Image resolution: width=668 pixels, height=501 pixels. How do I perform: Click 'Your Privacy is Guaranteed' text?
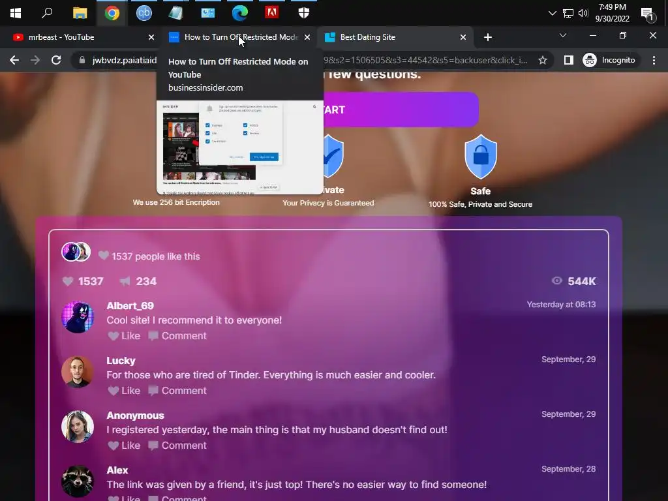(328, 204)
